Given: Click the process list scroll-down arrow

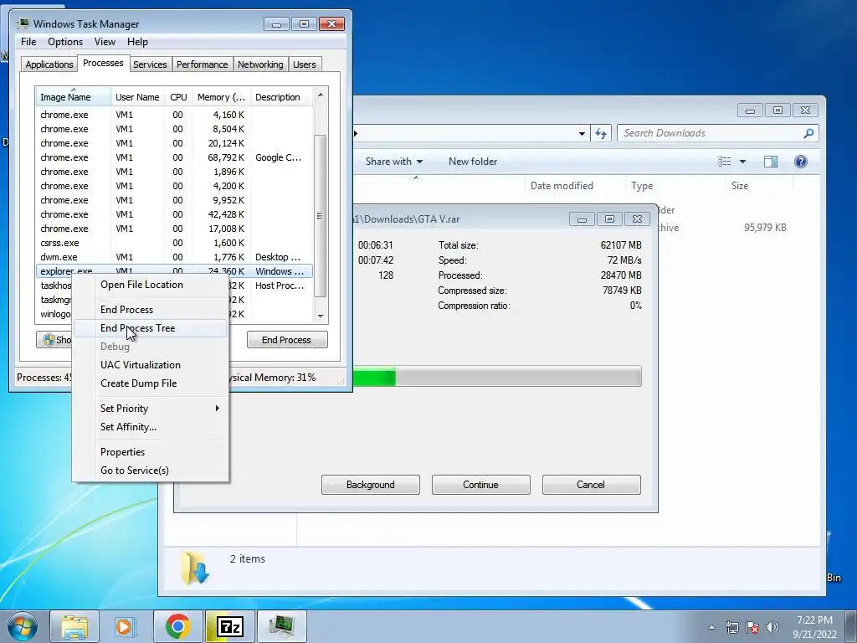Looking at the screenshot, I should coord(321,316).
